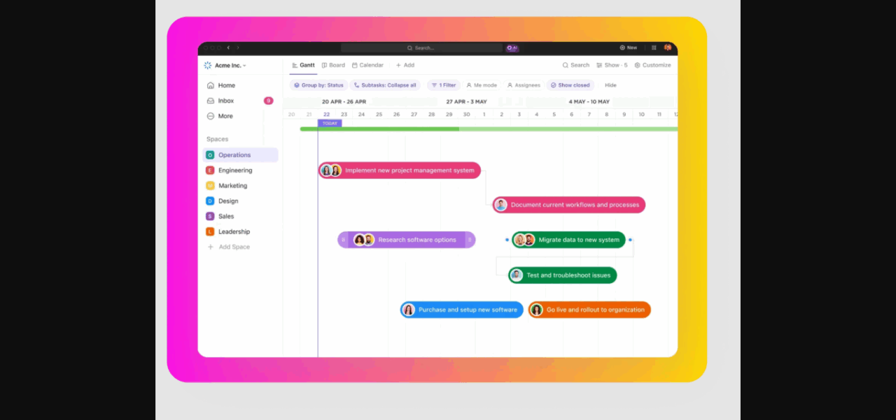Toggle the Assignees filter
This screenshot has height=420, width=896.
click(x=524, y=85)
